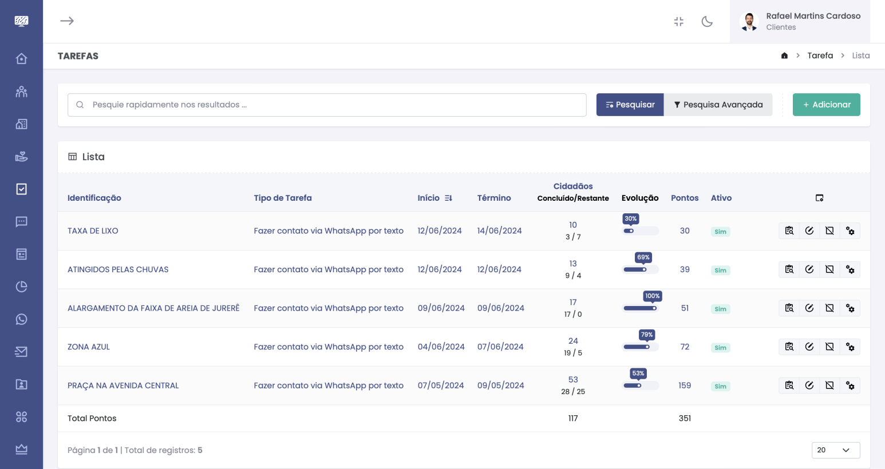Focus the quick search input field
The width and height of the screenshot is (885, 469).
tap(327, 105)
